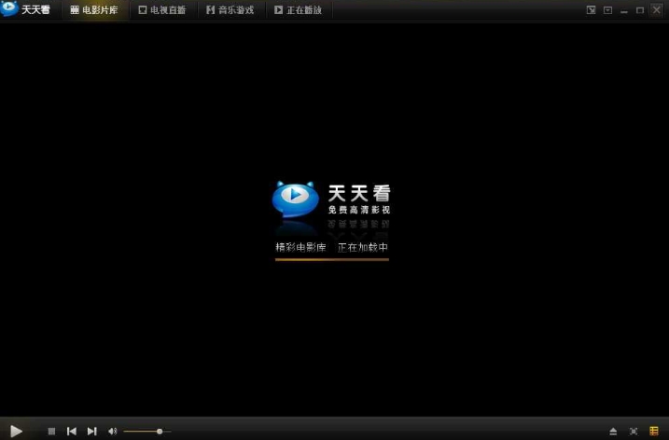
Task: Click the 精彩电影库 text
Action: 300,247
